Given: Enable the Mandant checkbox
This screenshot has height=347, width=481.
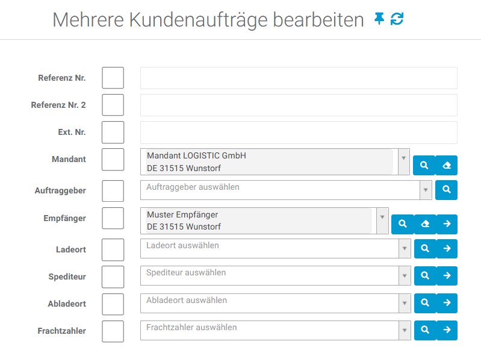Looking at the screenshot, I should (x=113, y=160).
